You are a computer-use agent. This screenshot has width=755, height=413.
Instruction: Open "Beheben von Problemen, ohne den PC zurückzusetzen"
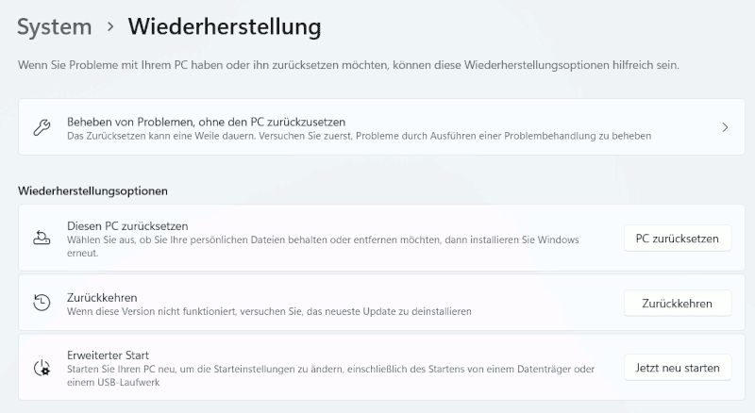point(206,122)
